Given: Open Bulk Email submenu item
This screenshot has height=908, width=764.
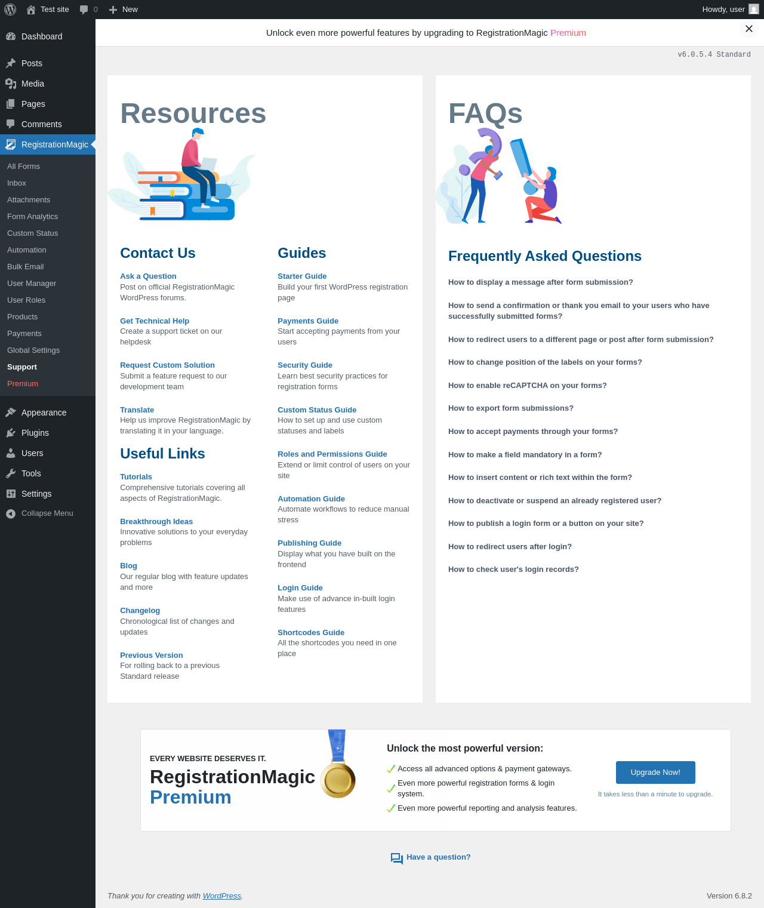Looking at the screenshot, I should pos(26,267).
